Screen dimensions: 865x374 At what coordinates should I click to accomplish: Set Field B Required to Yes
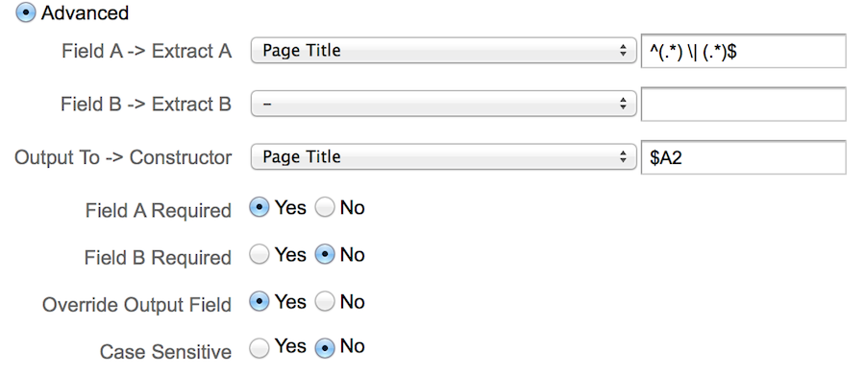(x=259, y=254)
